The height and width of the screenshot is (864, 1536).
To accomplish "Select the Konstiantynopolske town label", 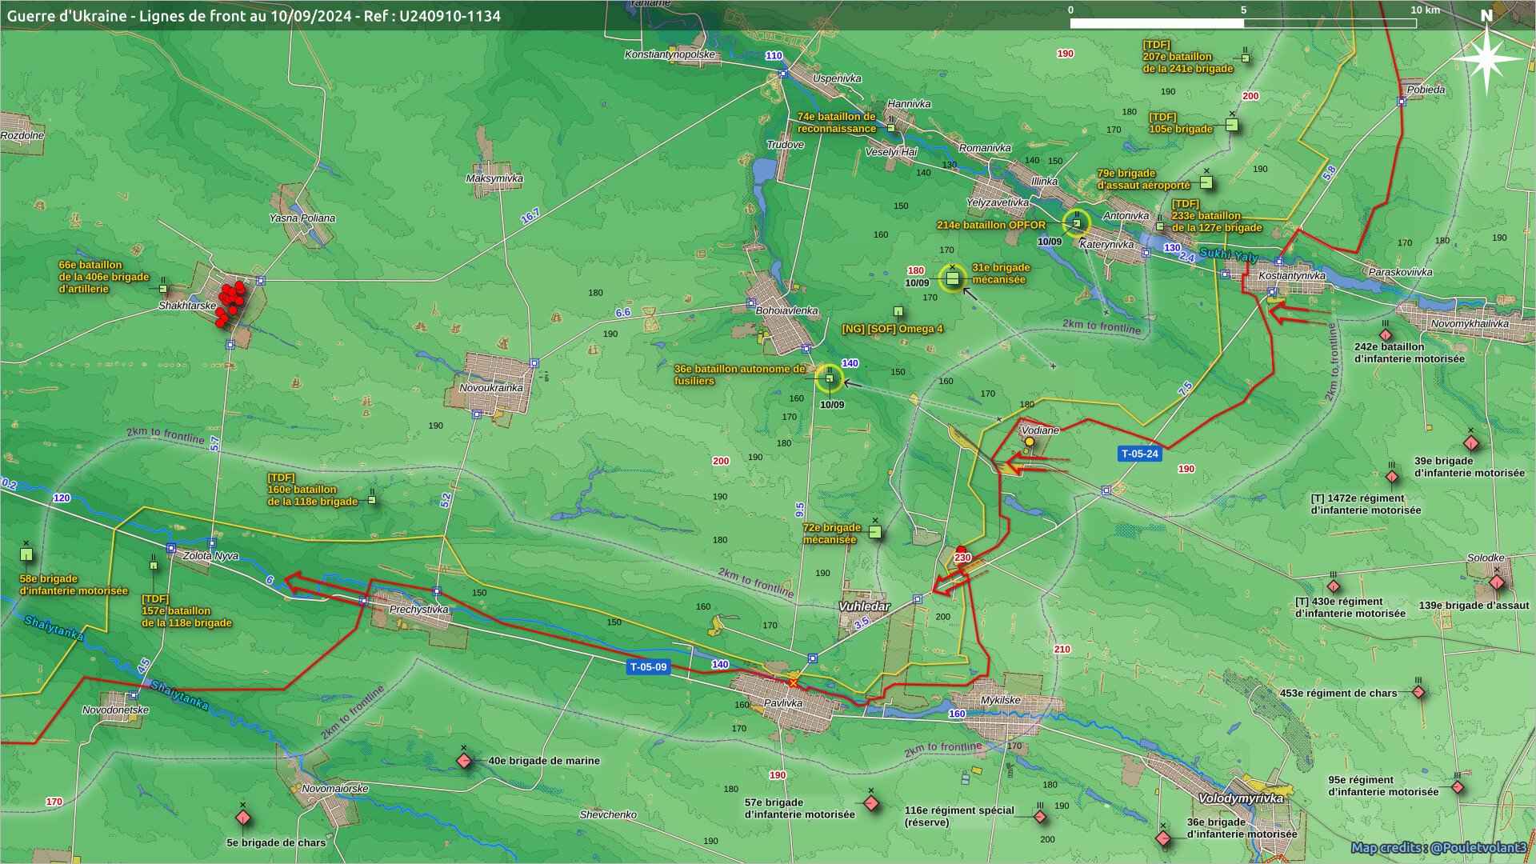I will pyautogui.click(x=670, y=55).
